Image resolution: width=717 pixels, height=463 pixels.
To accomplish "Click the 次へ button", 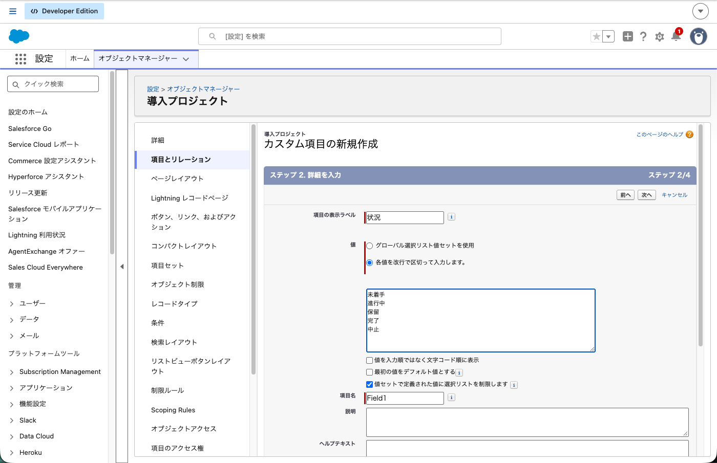I will coord(647,195).
